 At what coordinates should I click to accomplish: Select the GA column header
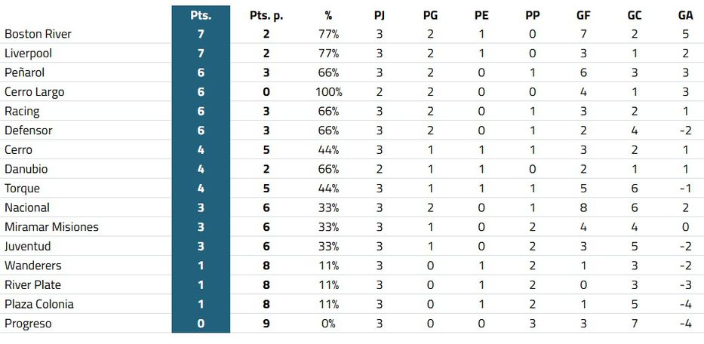[686, 15]
